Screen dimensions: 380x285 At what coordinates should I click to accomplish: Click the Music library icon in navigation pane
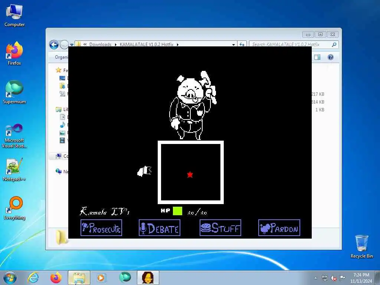(x=62, y=125)
